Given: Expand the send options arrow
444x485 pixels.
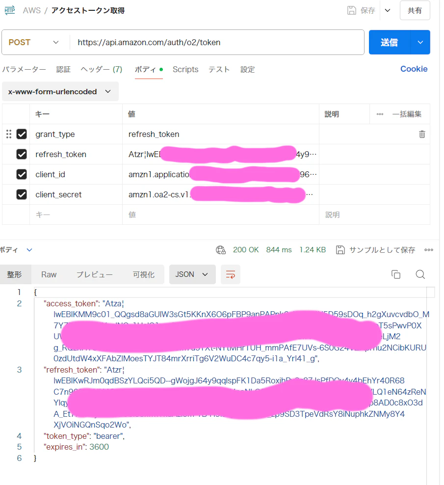Looking at the screenshot, I should click(x=420, y=42).
